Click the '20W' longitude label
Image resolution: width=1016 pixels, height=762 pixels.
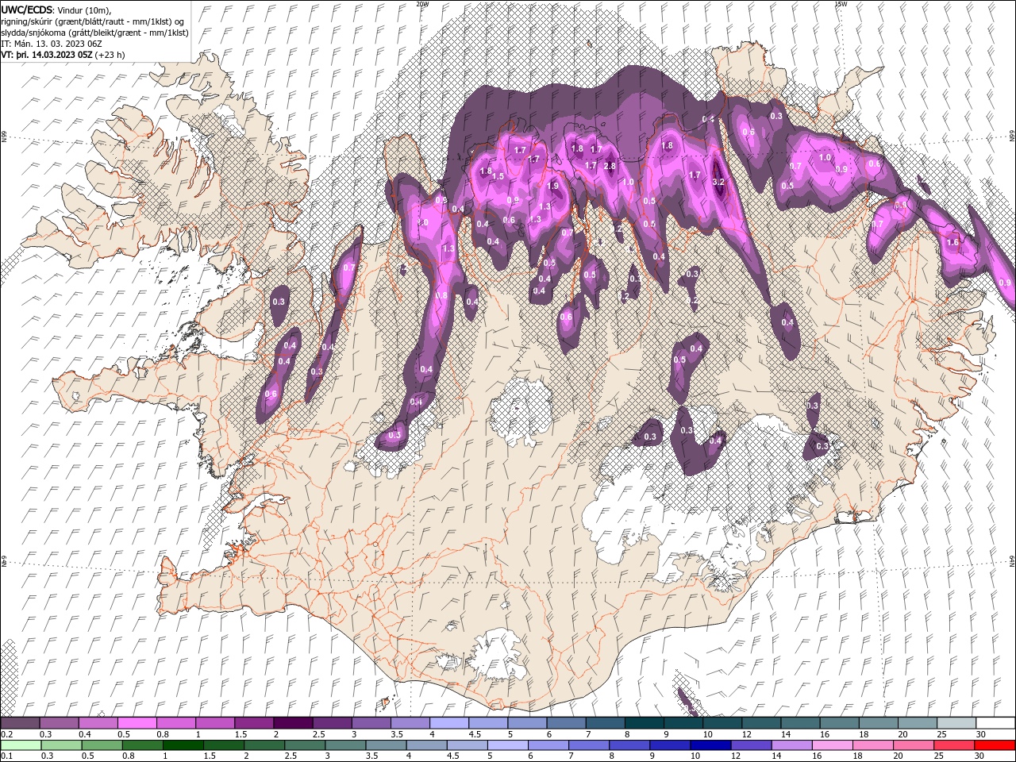[422, 4]
